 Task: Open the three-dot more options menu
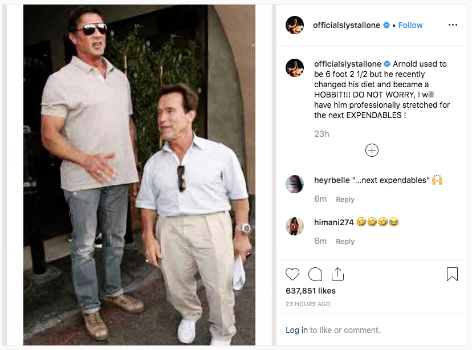453,25
